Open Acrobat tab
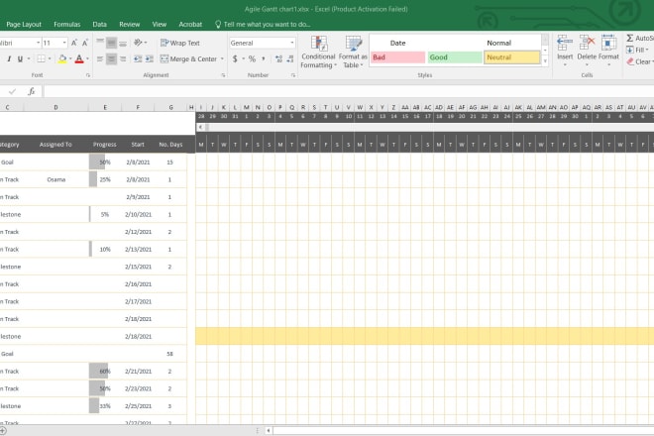 (190, 24)
